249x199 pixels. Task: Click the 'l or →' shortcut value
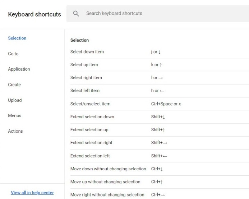157,78
